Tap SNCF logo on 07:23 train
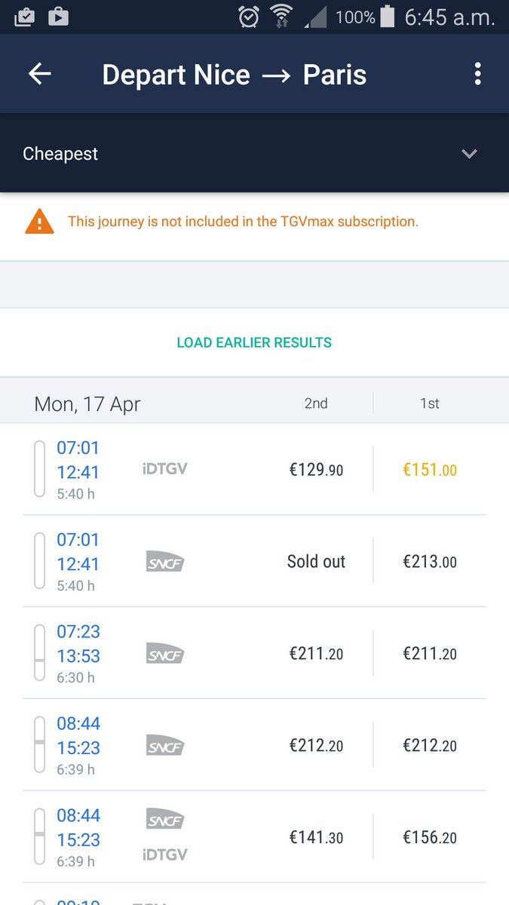This screenshot has height=905, width=509. coord(164,654)
